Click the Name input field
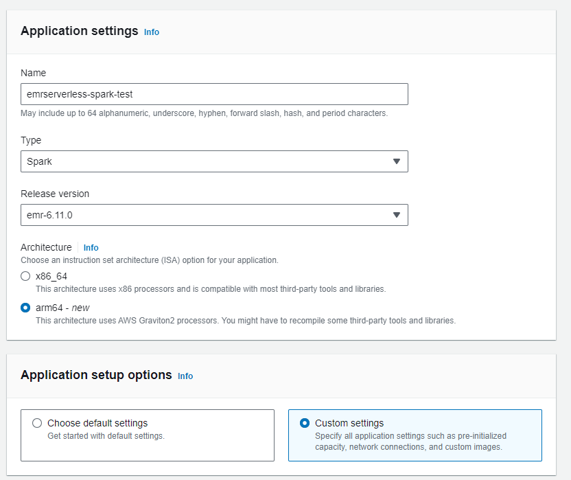The image size is (571, 480). pyautogui.click(x=214, y=94)
